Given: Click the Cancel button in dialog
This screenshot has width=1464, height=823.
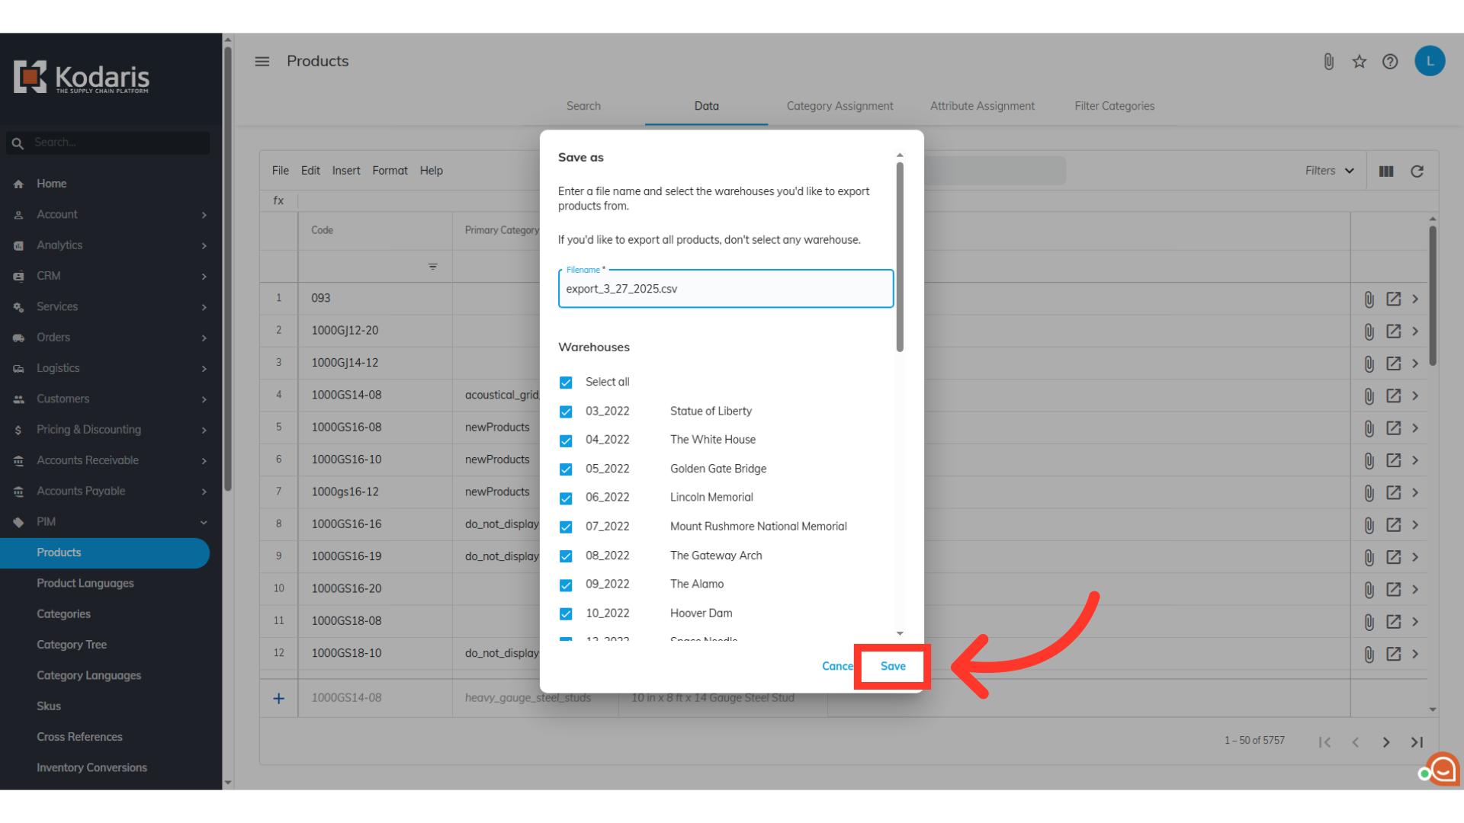Looking at the screenshot, I should point(837,666).
